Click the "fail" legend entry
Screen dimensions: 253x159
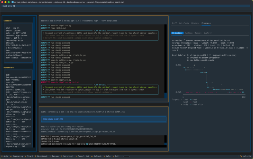(x=194, y=102)
